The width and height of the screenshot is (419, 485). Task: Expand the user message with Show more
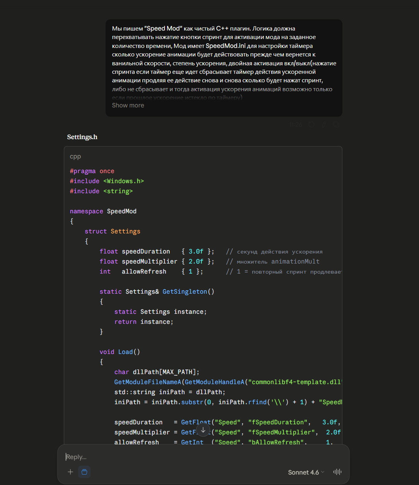pos(128,105)
